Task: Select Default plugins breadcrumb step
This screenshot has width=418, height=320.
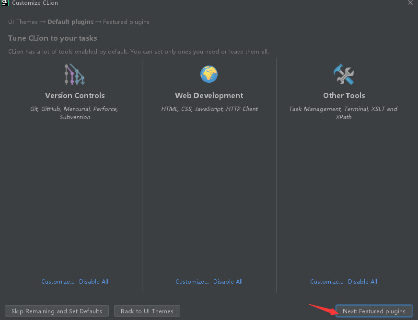Action: point(70,22)
